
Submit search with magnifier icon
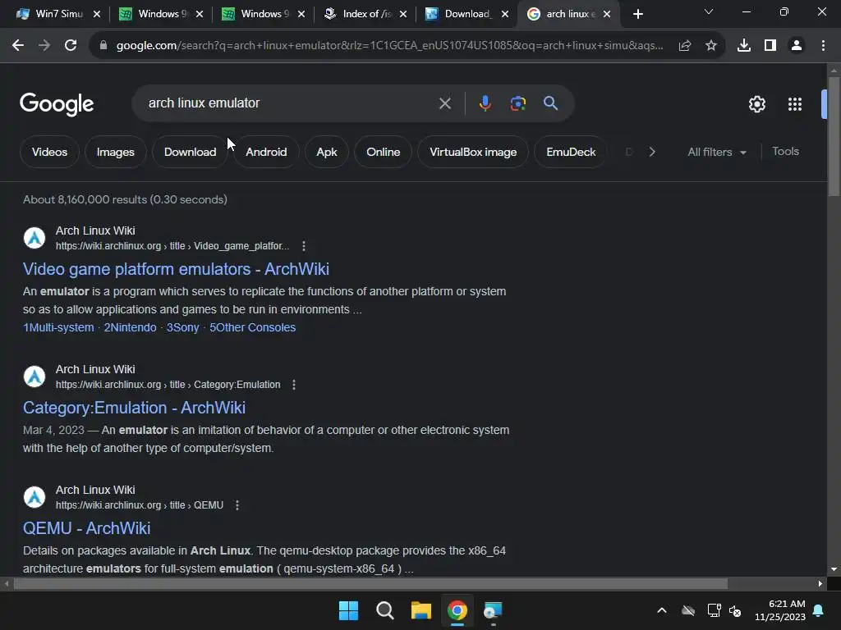(x=550, y=103)
